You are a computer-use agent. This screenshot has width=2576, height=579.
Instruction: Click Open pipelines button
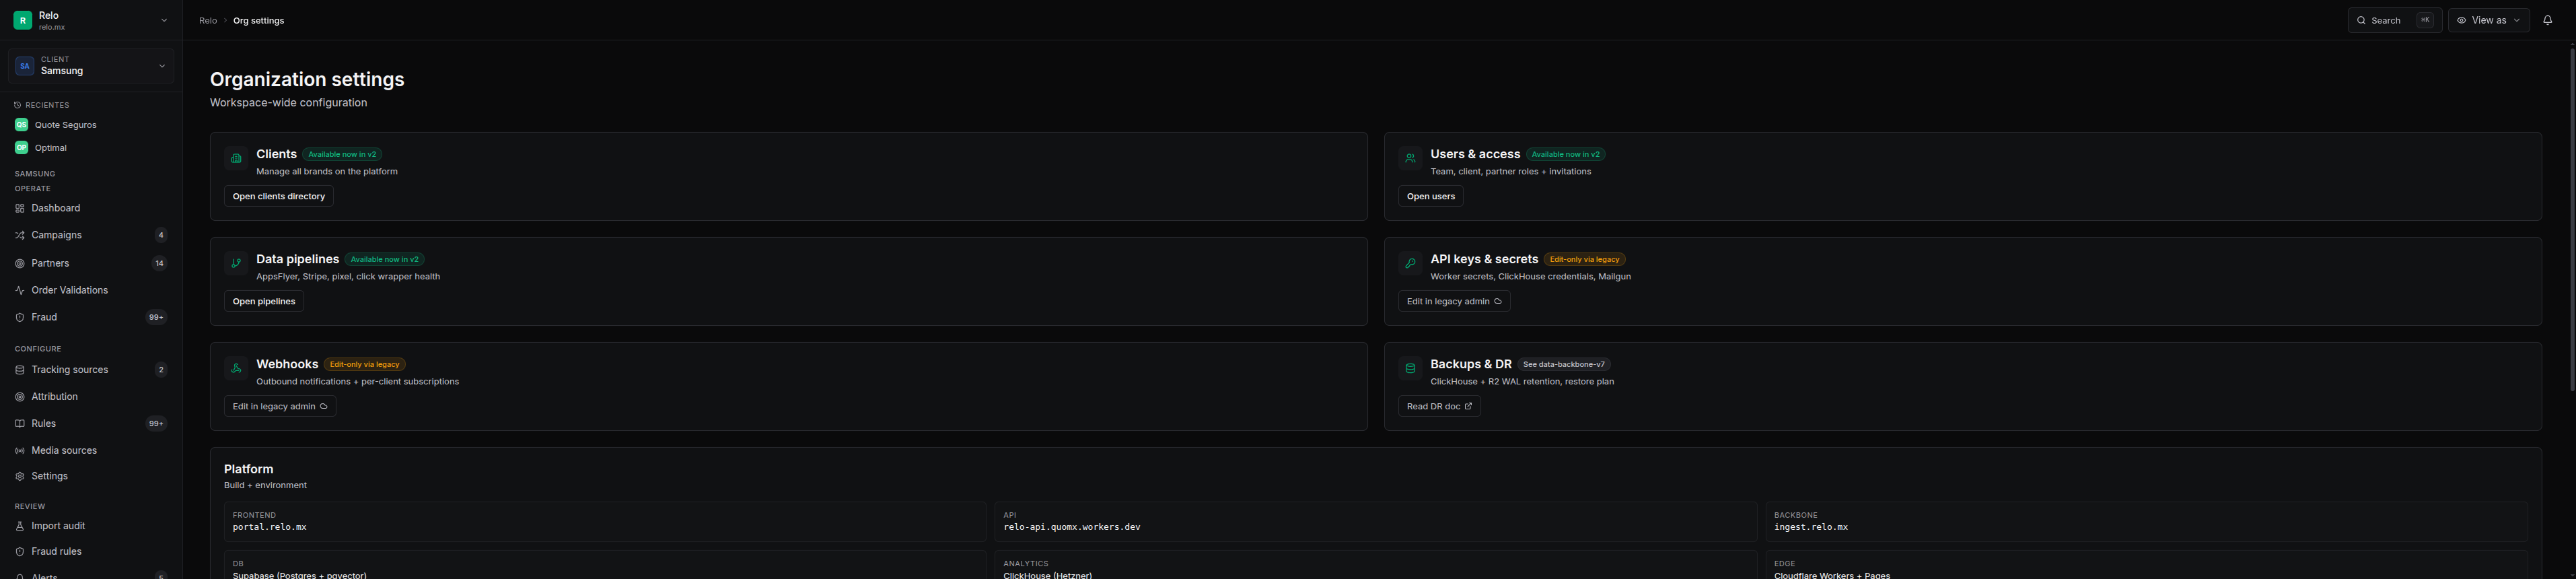pyautogui.click(x=264, y=302)
